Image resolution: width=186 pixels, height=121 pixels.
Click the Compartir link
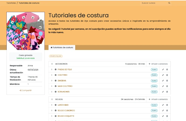pyautogui.click(x=26, y=90)
